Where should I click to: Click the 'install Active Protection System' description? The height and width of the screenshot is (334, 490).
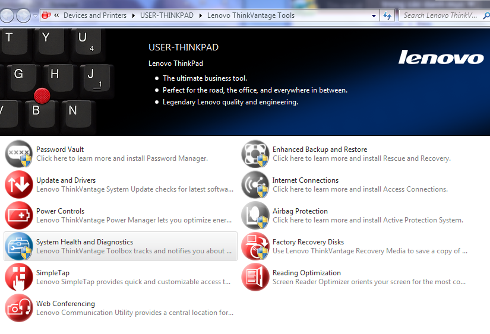click(368, 220)
